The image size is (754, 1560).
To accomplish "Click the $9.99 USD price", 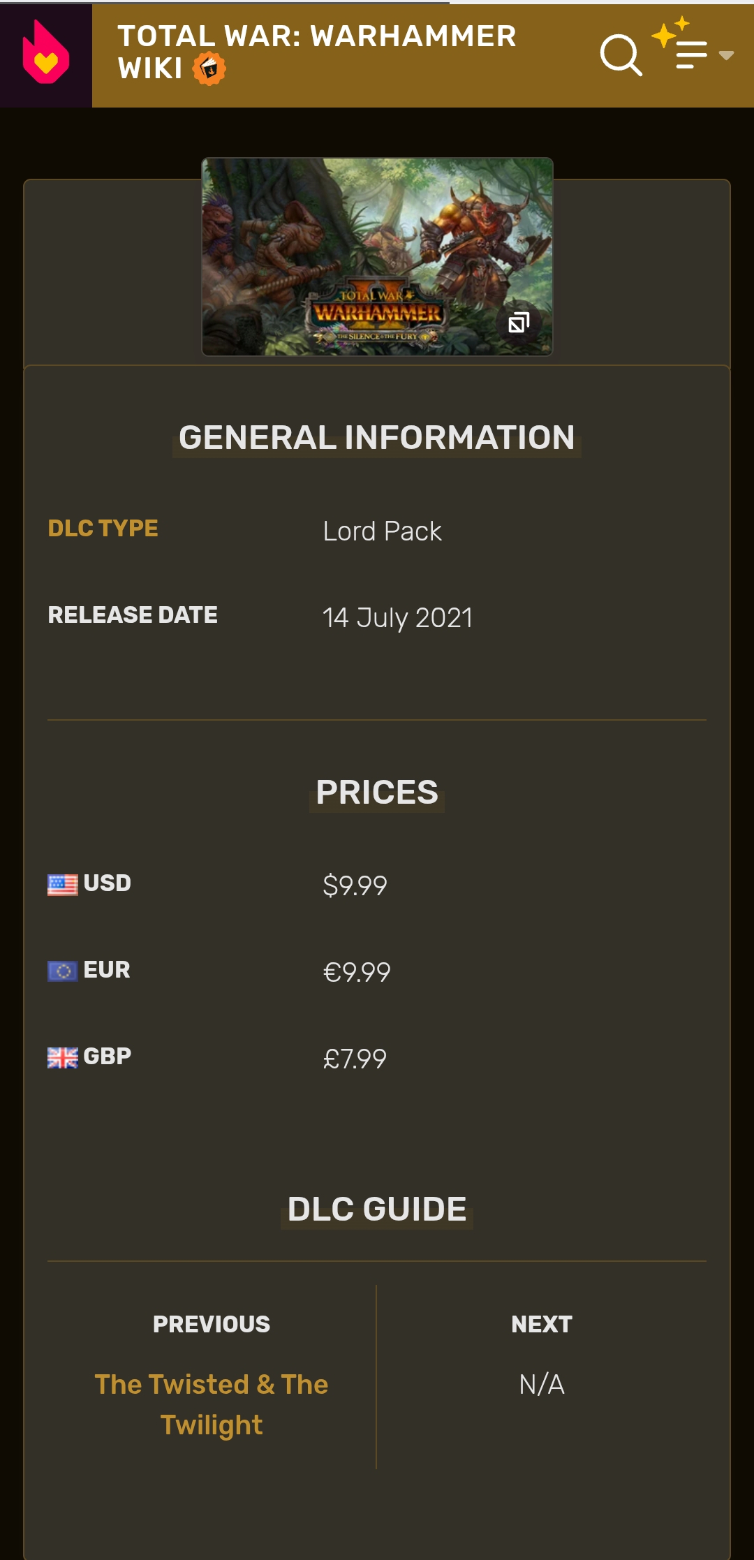I will point(355,885).
